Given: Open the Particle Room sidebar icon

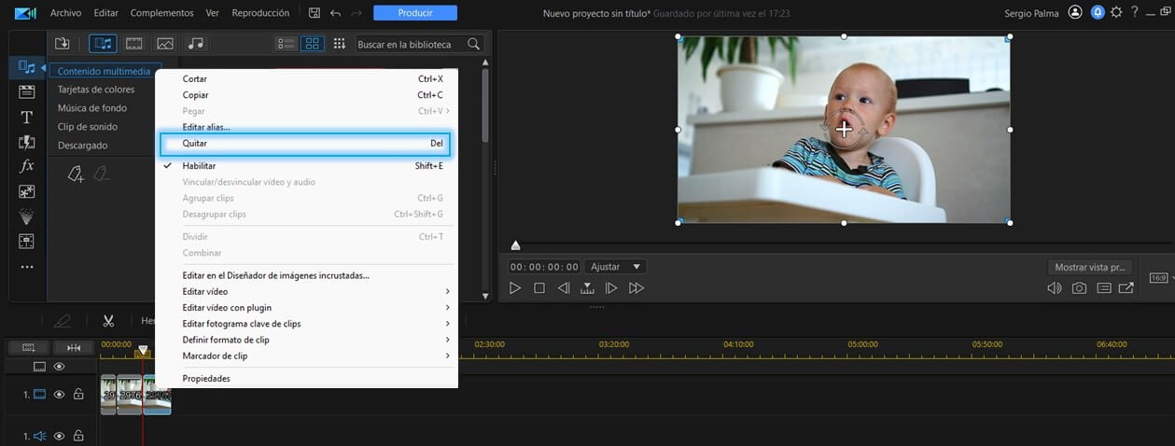Looking at the screenshot, I should coord(27,216).
